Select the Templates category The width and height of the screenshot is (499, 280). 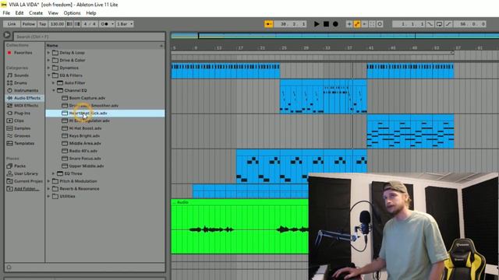(x=24, y=143)
